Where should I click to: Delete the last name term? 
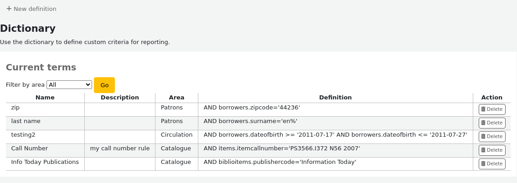(492, 123)
